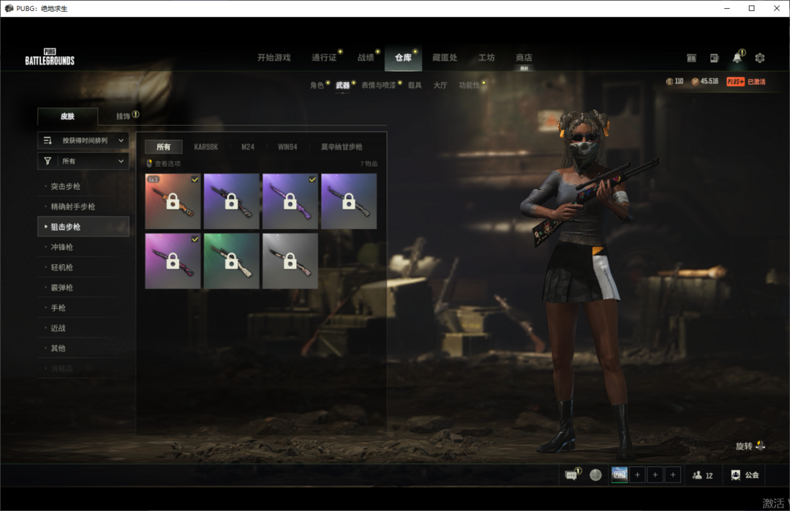Switch to 功能性 sub-menu
The height and width of the screenshot is (511, 790).
coord(469,85)
